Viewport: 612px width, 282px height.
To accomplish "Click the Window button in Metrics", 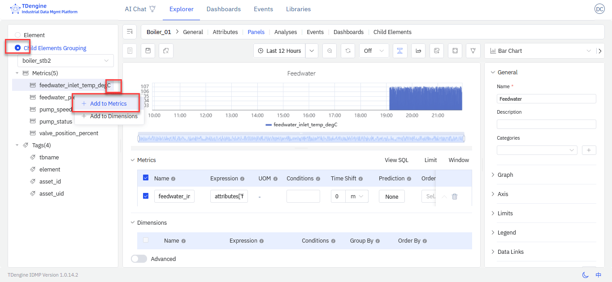I will (459, 160).
